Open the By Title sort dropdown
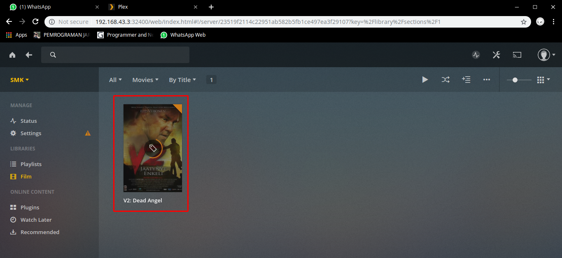Viewport: 562px width, 258px height. click(182, 80)
